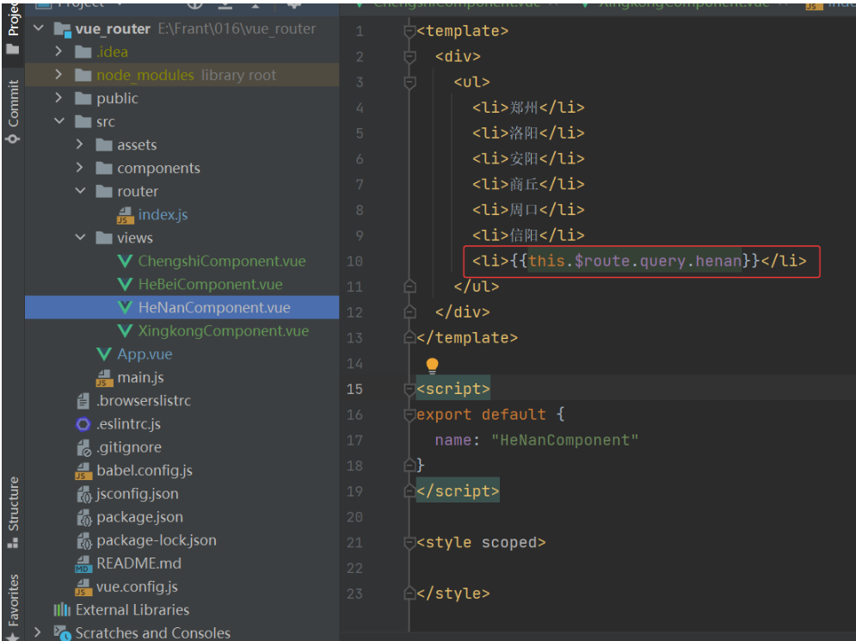This screenshot has width=856, height=641.
Task: Expand the assets folder
Action: click(x=80, y=145)
